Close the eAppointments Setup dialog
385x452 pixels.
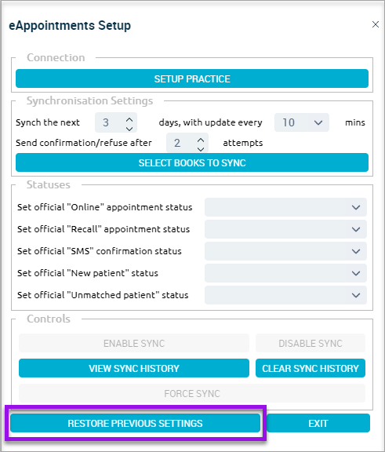click(376, 24)
